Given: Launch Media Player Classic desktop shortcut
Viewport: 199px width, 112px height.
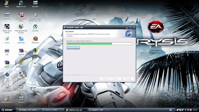Looking at the screenshot, I should point(21,87).
